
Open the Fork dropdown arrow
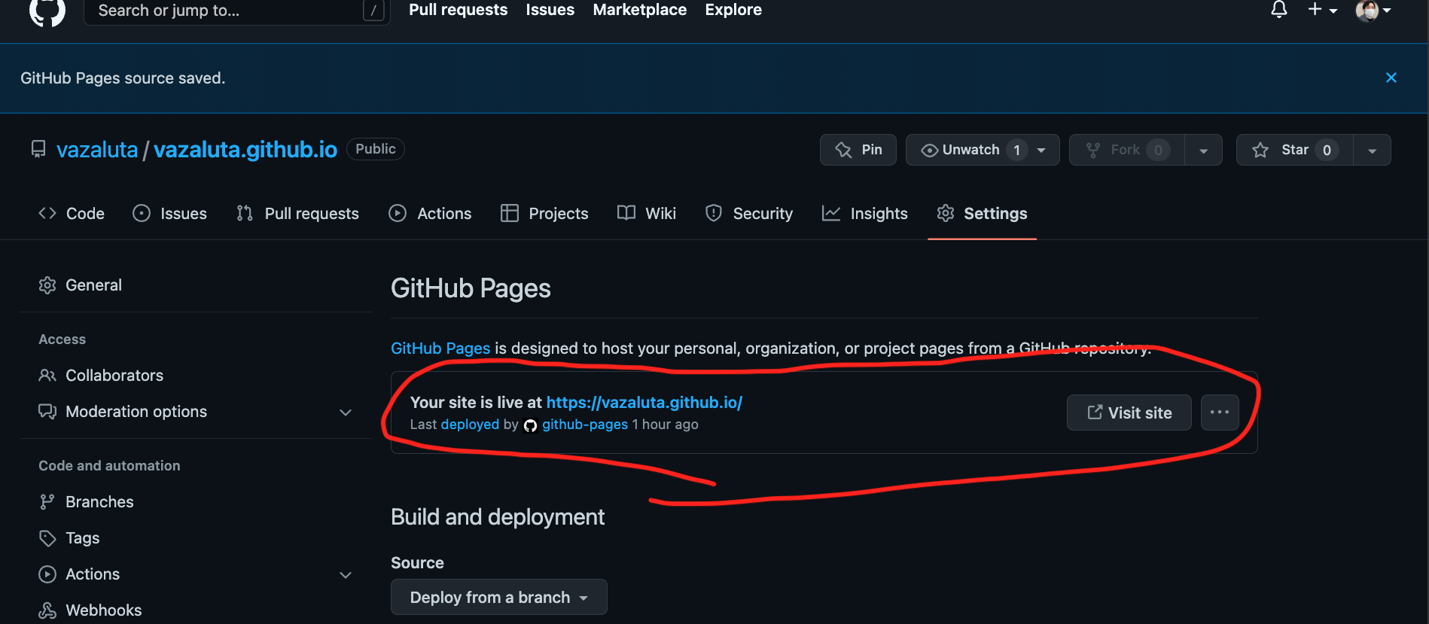[x=1203, y=150]
